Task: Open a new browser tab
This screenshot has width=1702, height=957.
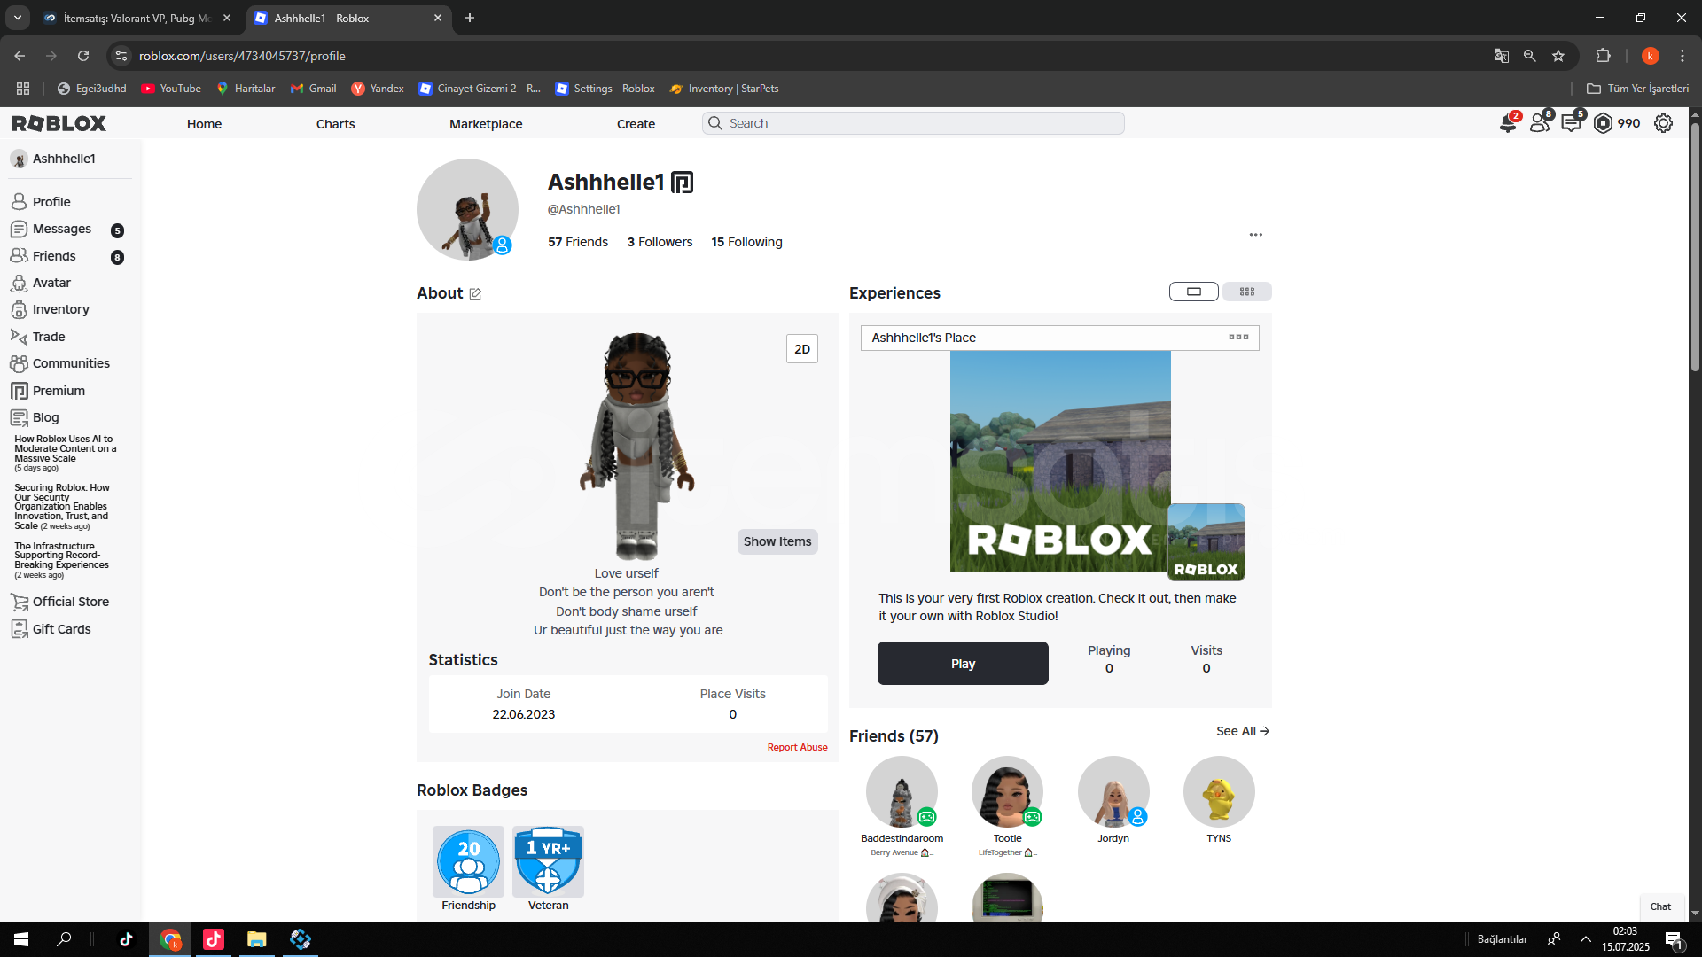Action: pyautogui.click(x=470, y=18)
